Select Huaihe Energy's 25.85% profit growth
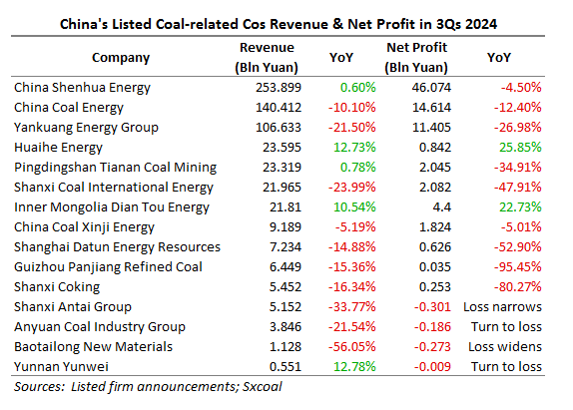The width and height of the screenshot is (573, 410). [x=520, y=147]
